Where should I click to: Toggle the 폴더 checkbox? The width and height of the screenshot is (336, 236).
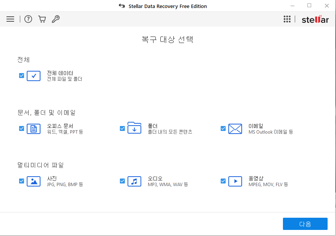click(x=122, y=128)
